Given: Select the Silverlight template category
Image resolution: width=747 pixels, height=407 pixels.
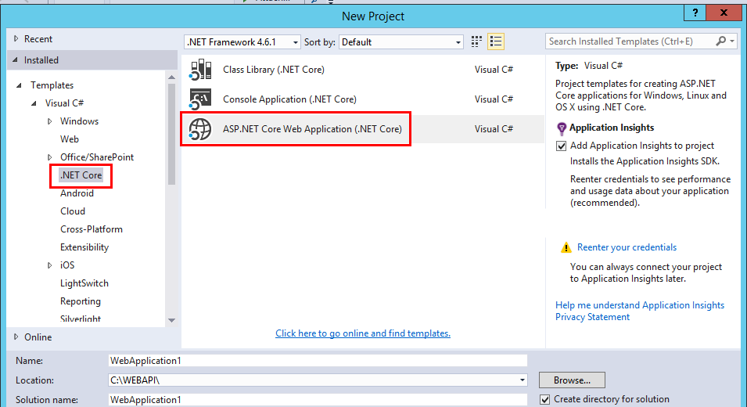Looking at the screenshot, I should 81,319.
